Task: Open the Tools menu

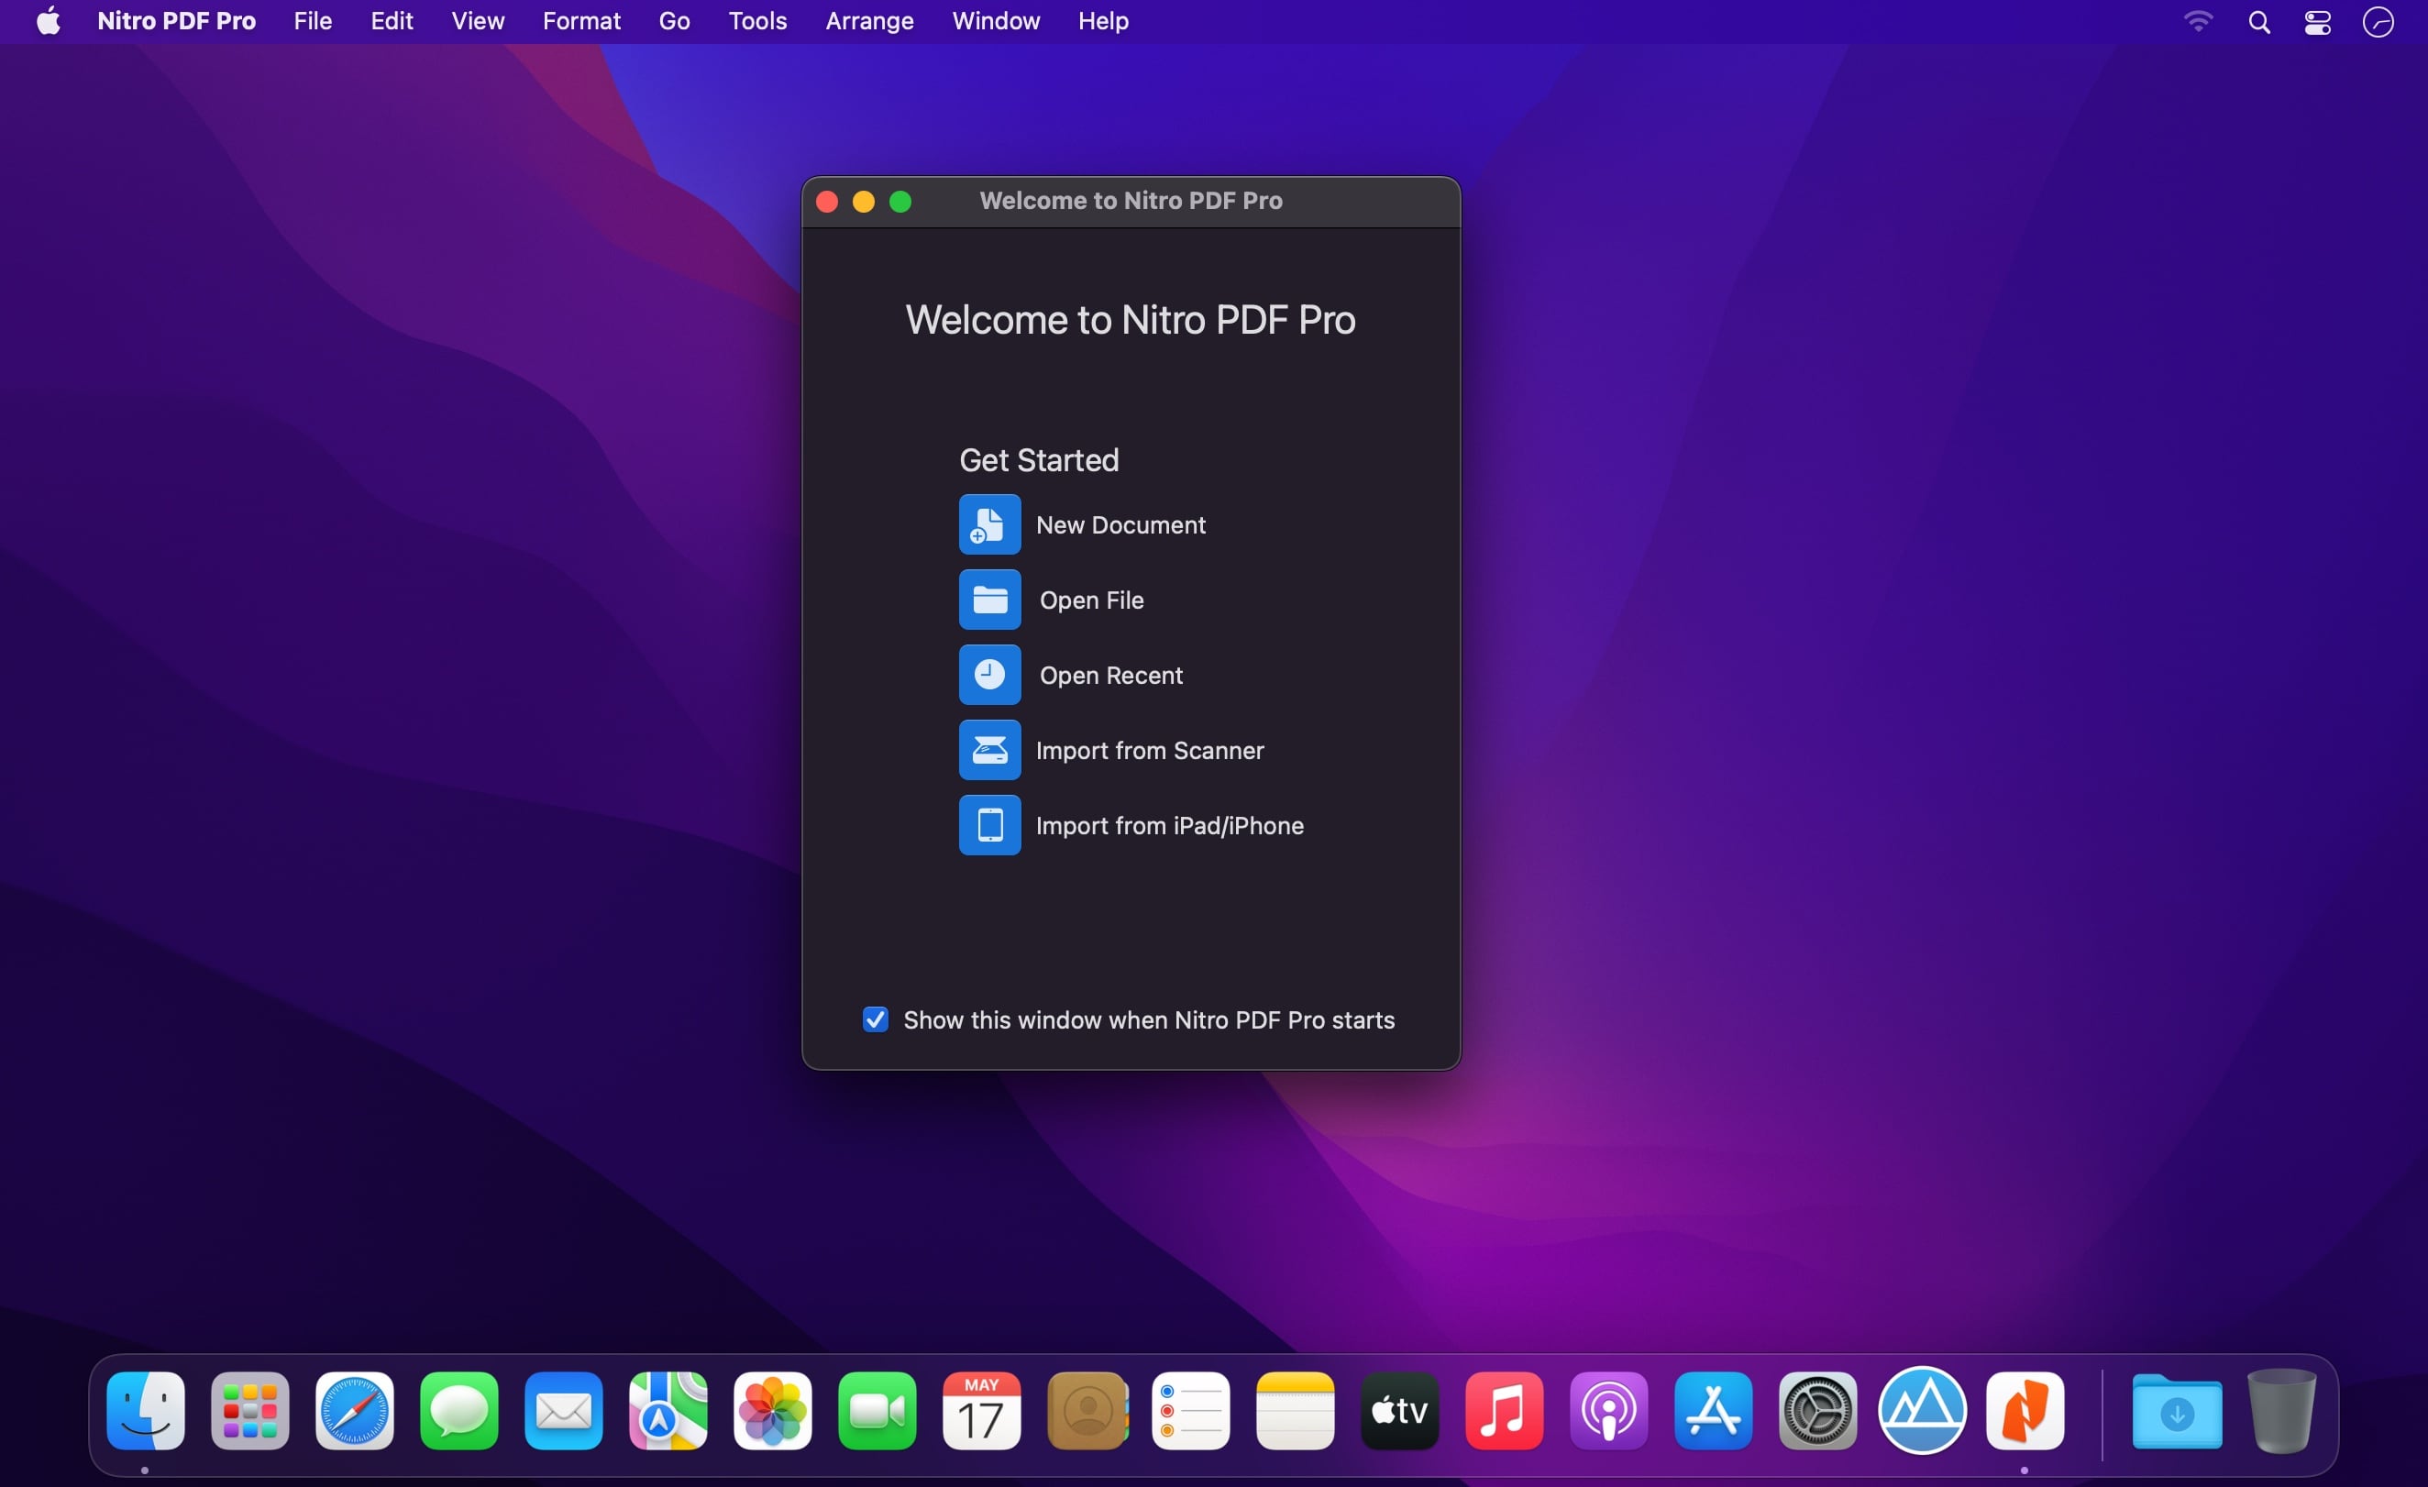Action: 756,22
